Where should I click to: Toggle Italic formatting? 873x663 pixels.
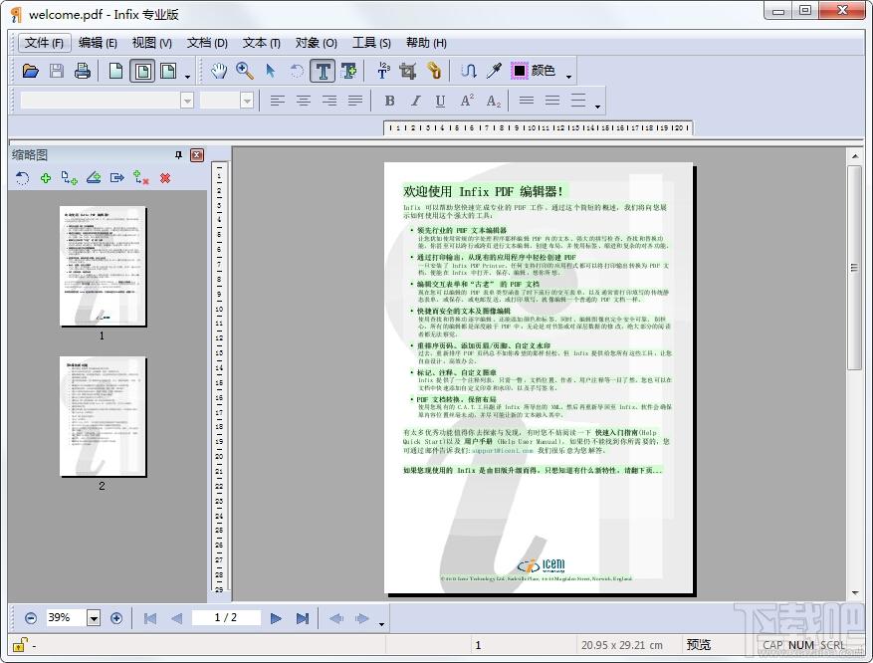click(415, 101)
